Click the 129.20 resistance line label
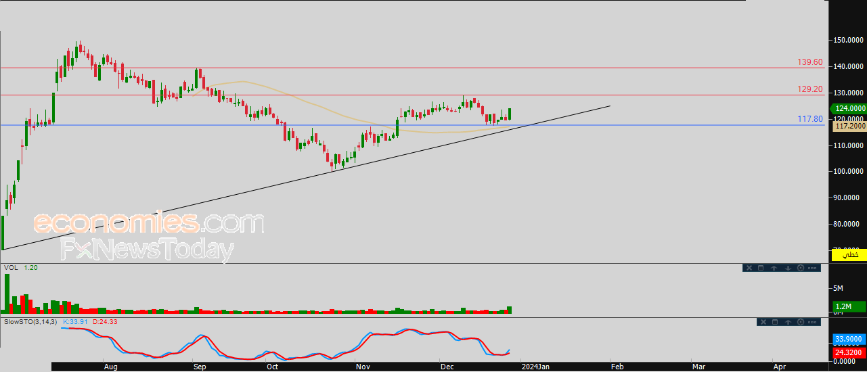867x372 pixels. point(810,89)
